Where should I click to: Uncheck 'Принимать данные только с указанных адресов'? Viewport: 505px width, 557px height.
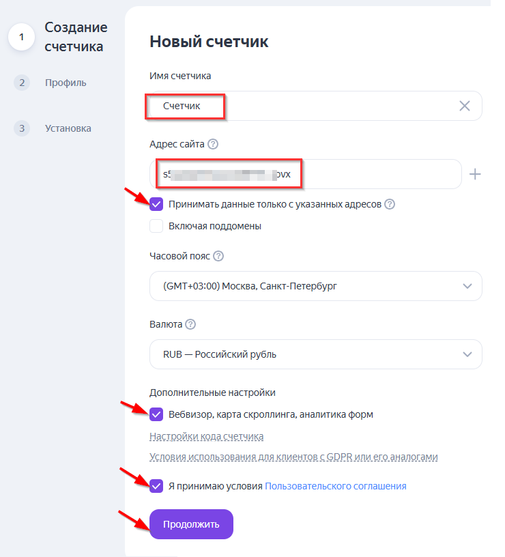point(157,204)
